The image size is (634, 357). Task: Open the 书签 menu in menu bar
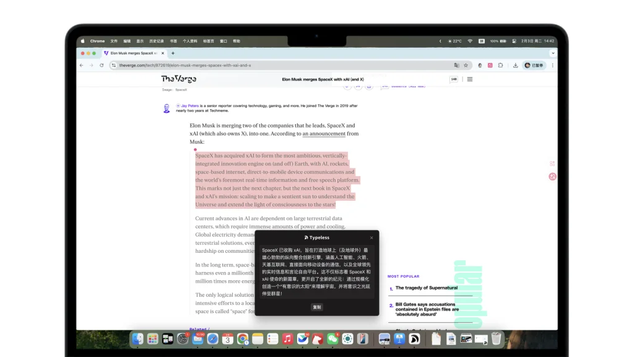(x=173, y=41)
